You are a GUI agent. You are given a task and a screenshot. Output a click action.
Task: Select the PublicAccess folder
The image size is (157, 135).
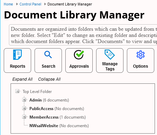(41, 109)
